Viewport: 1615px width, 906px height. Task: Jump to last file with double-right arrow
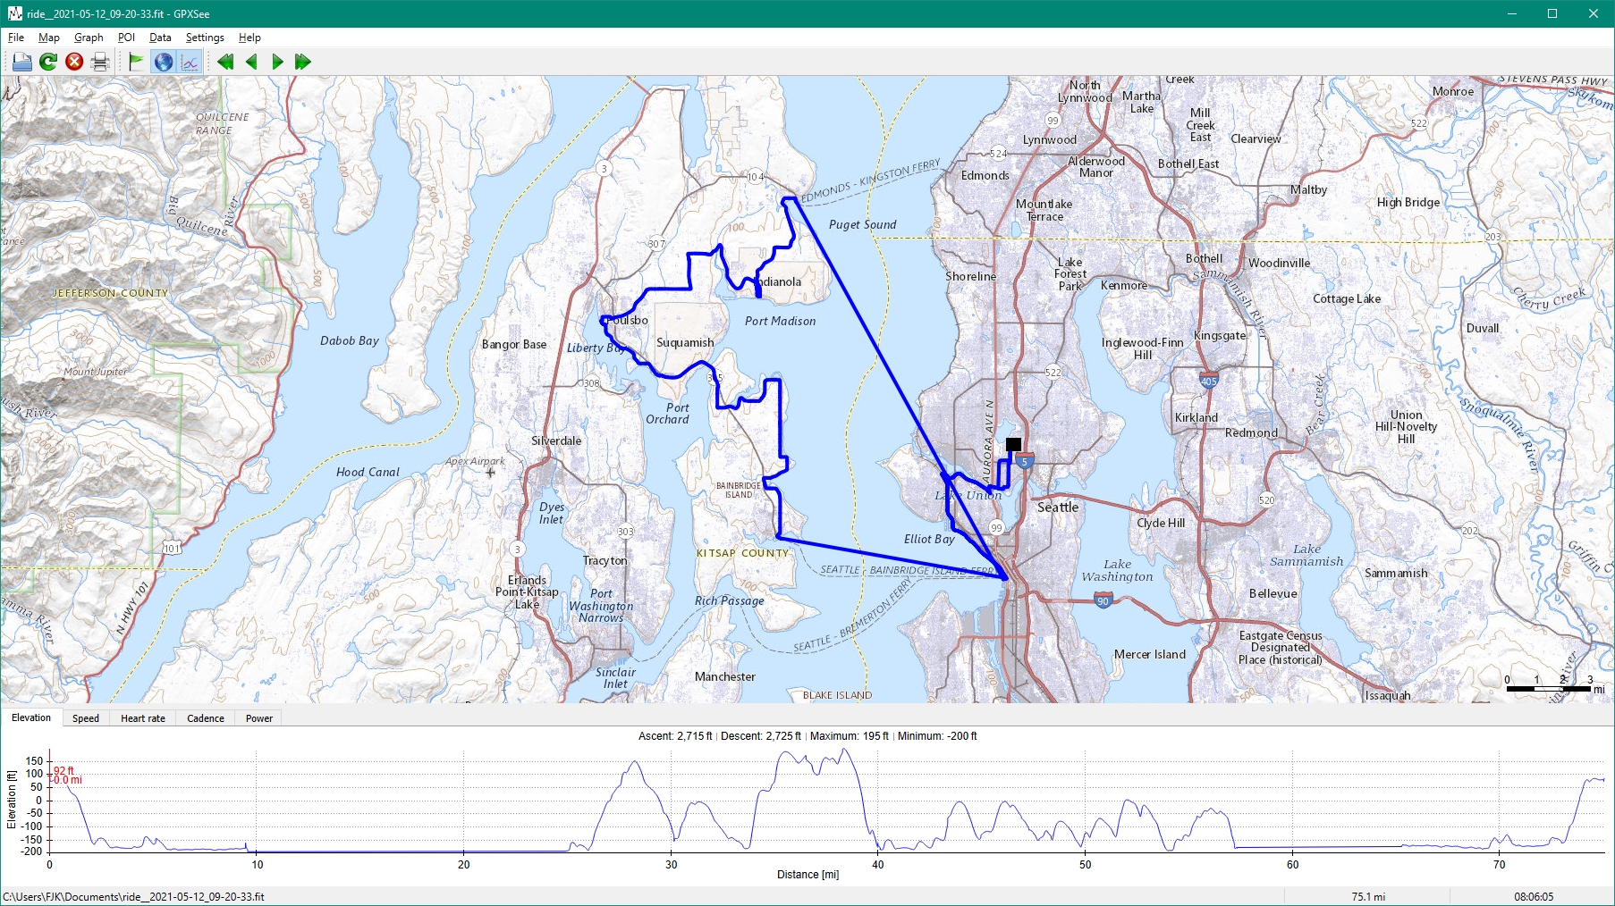coord(303,62)
